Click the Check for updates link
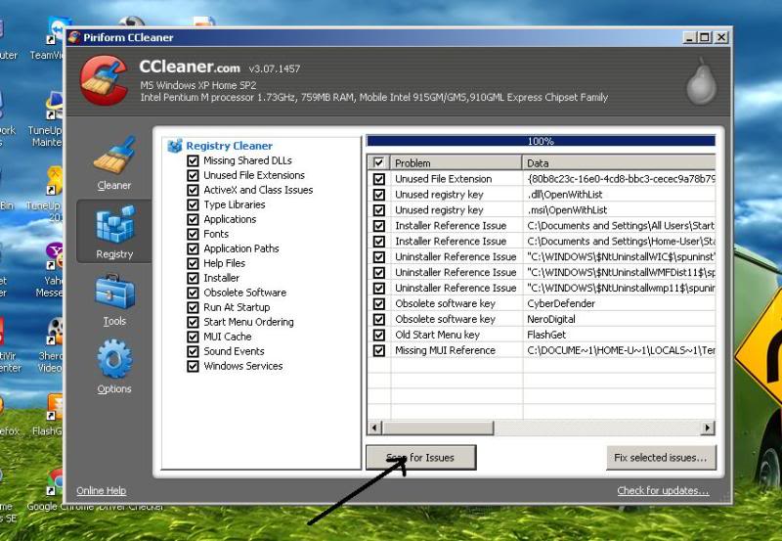Viewport: 782px width, 541px height. click(x=663, y=491)
